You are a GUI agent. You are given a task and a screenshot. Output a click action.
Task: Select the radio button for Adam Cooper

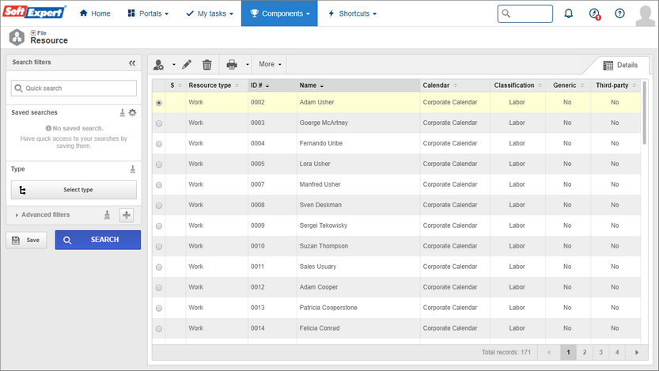159,288
